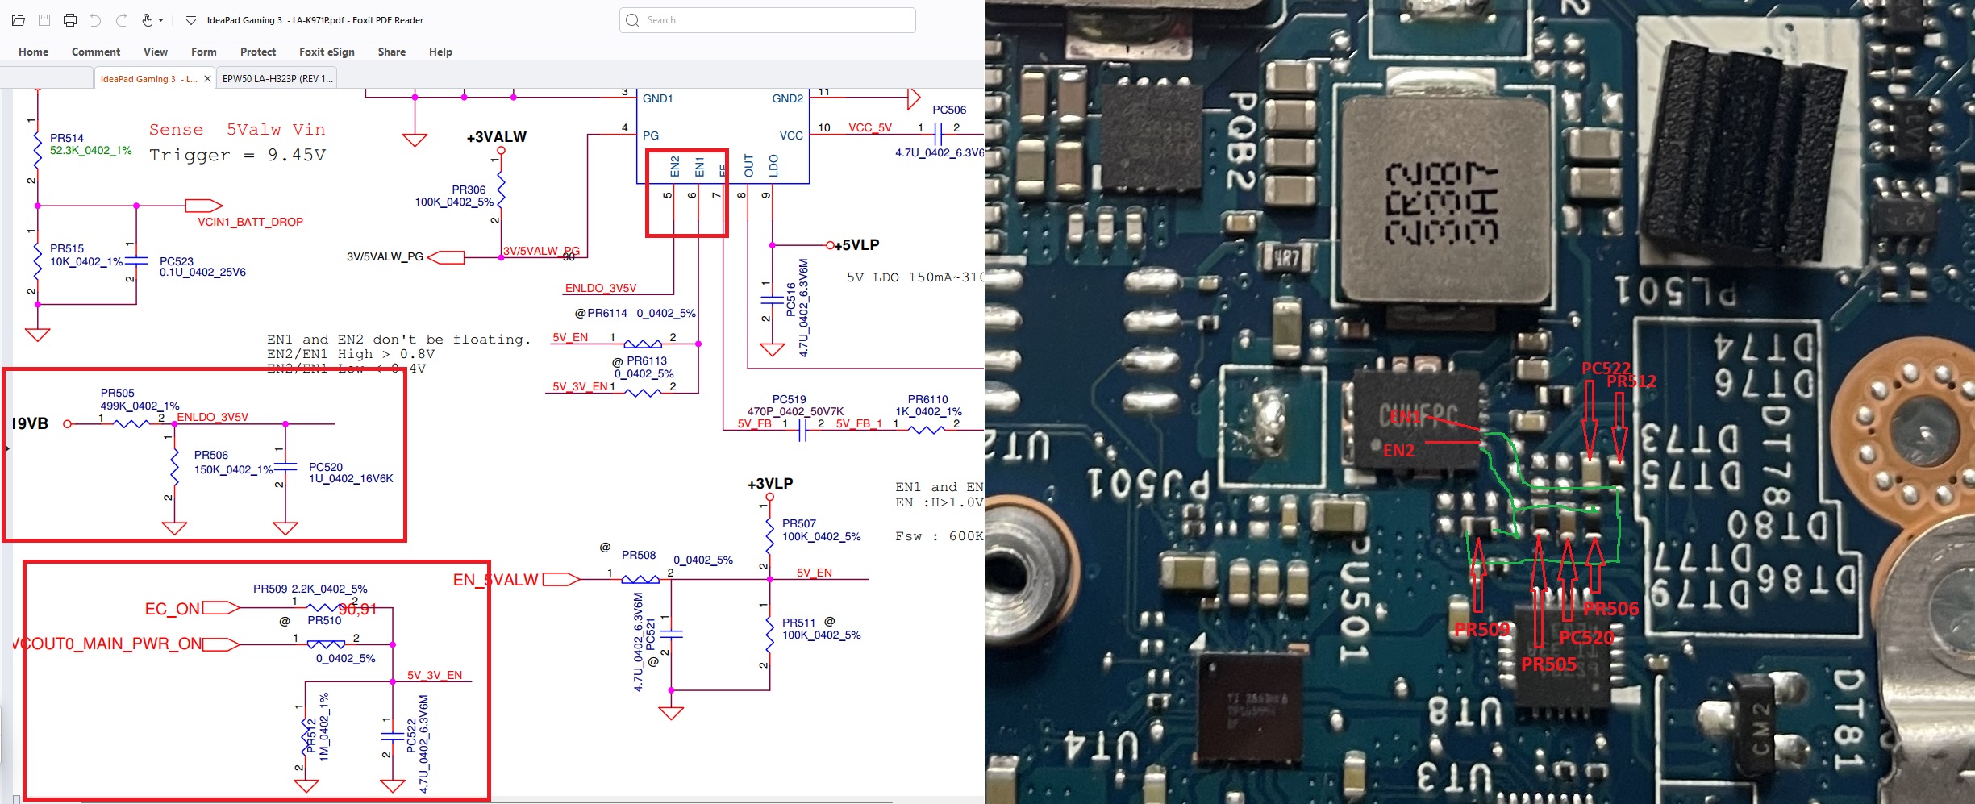Click the PR515 resistor label
Screen dimensions: 1975x804
(x=67, y=248)
